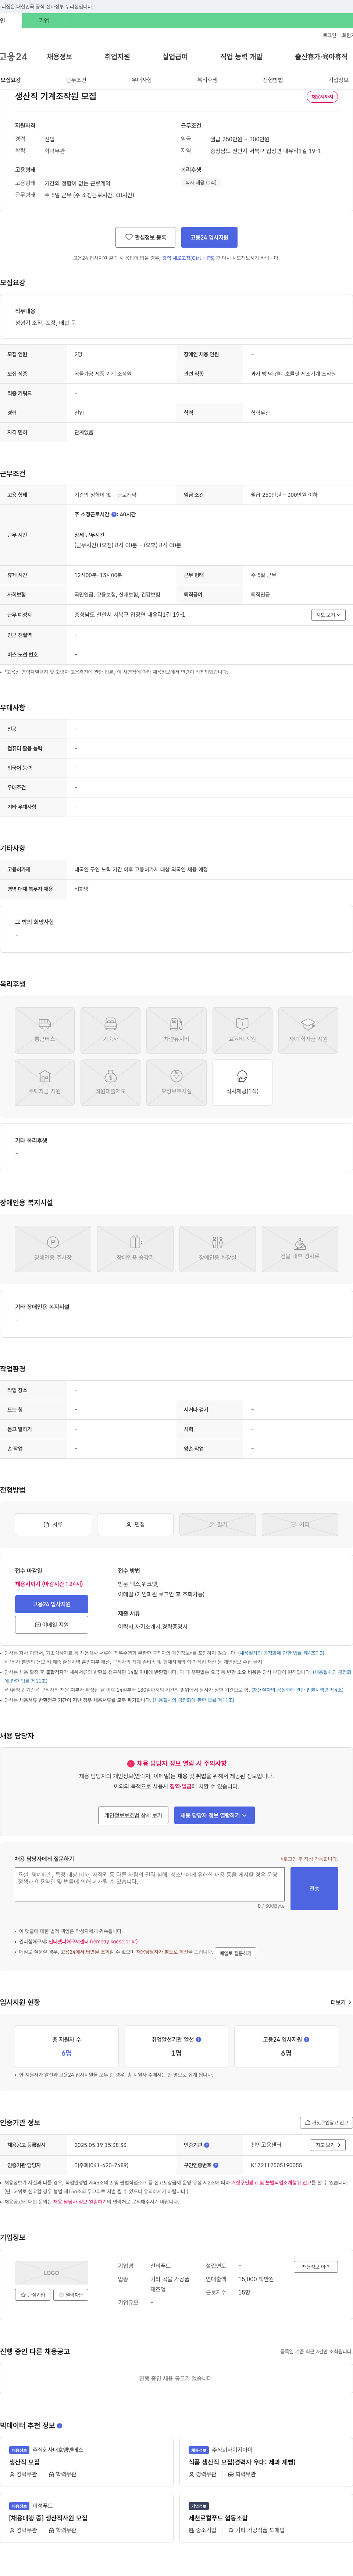This screenshot has width=353, height=2576.
Task: Click the 통근버스 welfare icon
Action: pos(45,1030)
